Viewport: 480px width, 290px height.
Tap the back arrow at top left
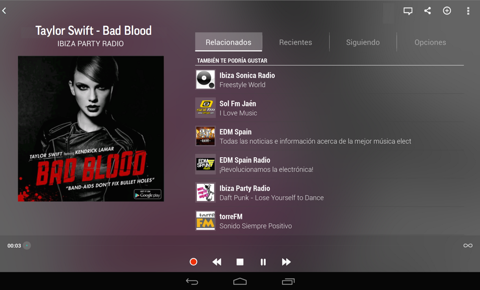coord(4,11)
